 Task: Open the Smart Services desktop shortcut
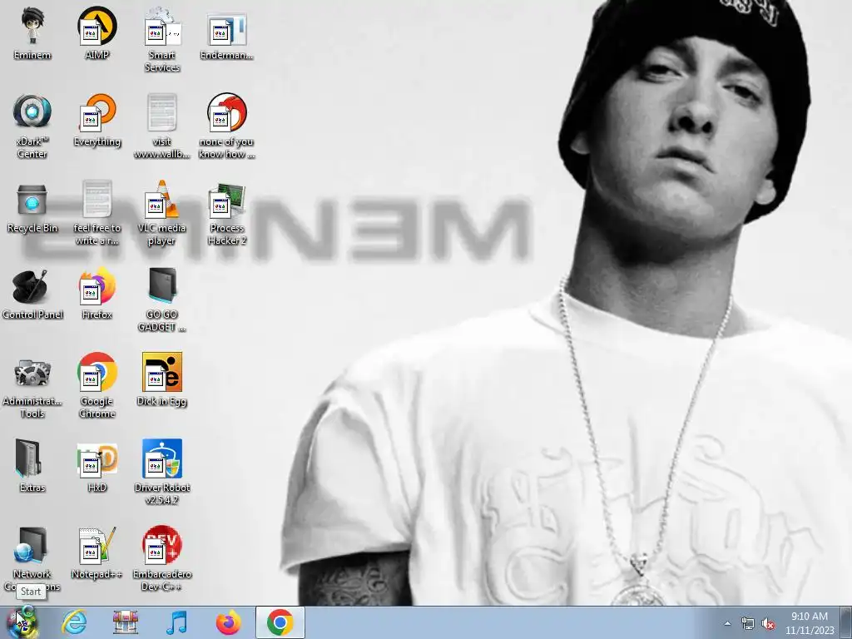click(x=162, y=40)
